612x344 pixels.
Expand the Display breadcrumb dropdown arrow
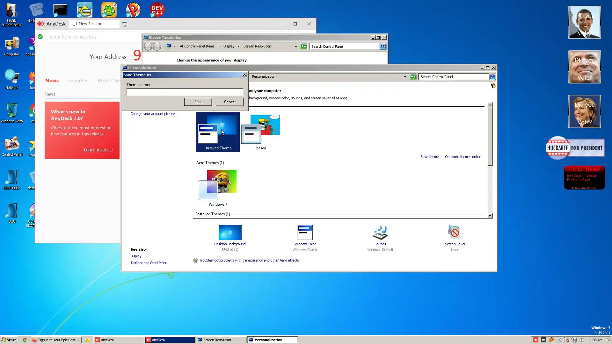coord(238,47)
